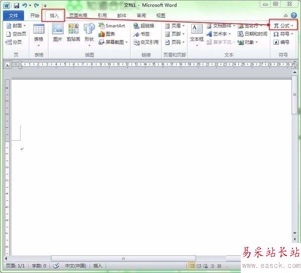The width and height of the screenshot is (301, 273).
Task: Click the π 公式 (Equation) button
Action: click(x=283, y=26)
